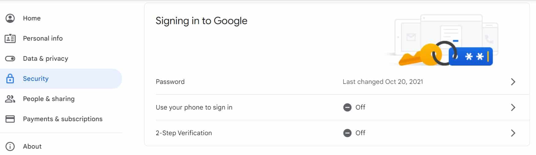The height and width of the screenshot is (155, 536).
Task: Click the Off status icon for 2-Step Verification
Action: click(x=347, y=133)
